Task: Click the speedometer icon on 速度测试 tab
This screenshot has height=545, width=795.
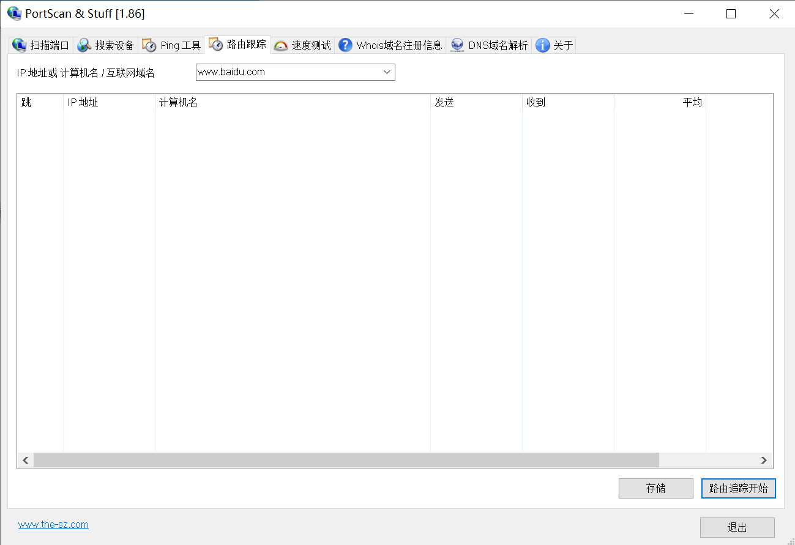Action: [x=282, y=45]
